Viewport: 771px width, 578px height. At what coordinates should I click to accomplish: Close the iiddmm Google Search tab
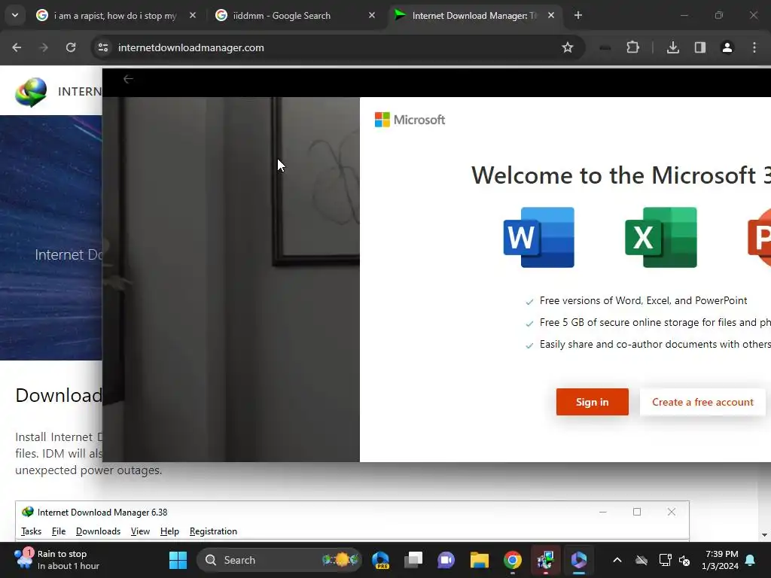[x=372, y=16]
